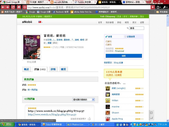The image size is (169, 127).
Task: Click the aNobii search input field
Action: pyautogui.click(x=137, y=28)
